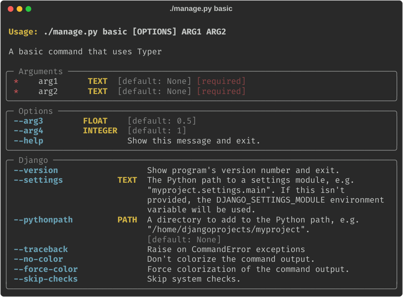Viewport: 403px width, 297px height.
Task: Click the INTEGER type label
Action: click(100, 131)
